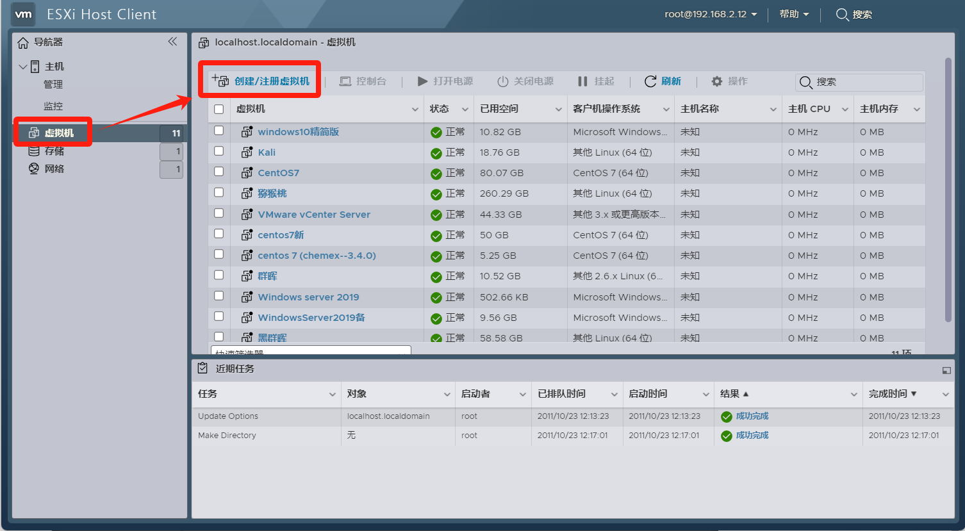Image resolution: width=965 pixels, height=531 pixels.
Task: Select 监控 under host in navigator
Action: click(53, 106)
